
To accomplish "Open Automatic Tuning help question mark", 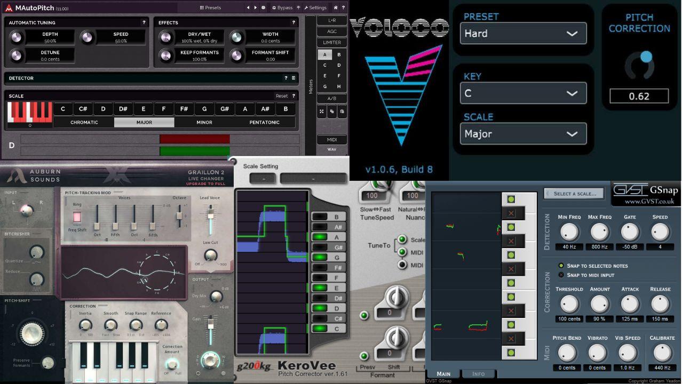I will 144,22.
